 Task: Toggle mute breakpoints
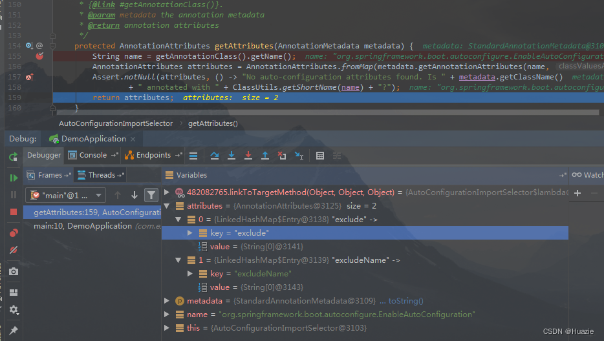14,250
